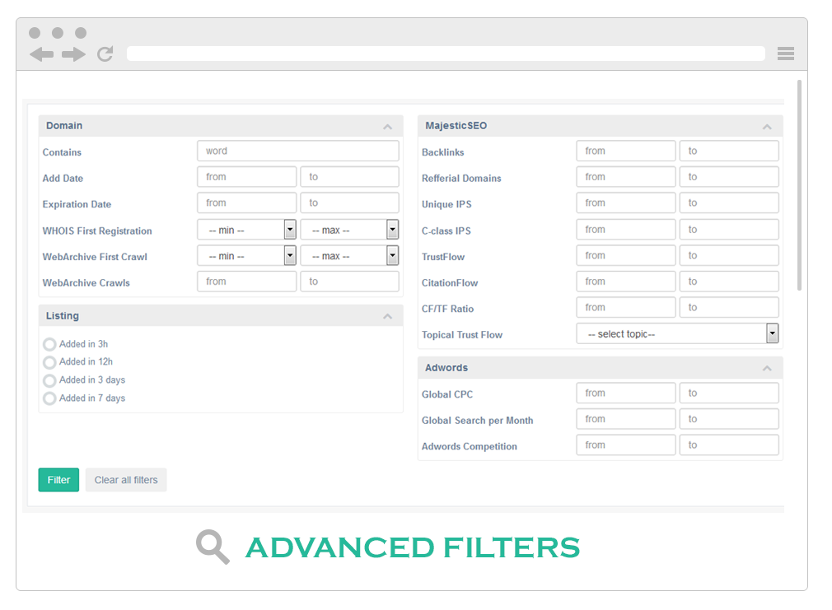This screenshot has height=610, width=832.
Task: Click Adwords Competition from field
Action: 626,445
